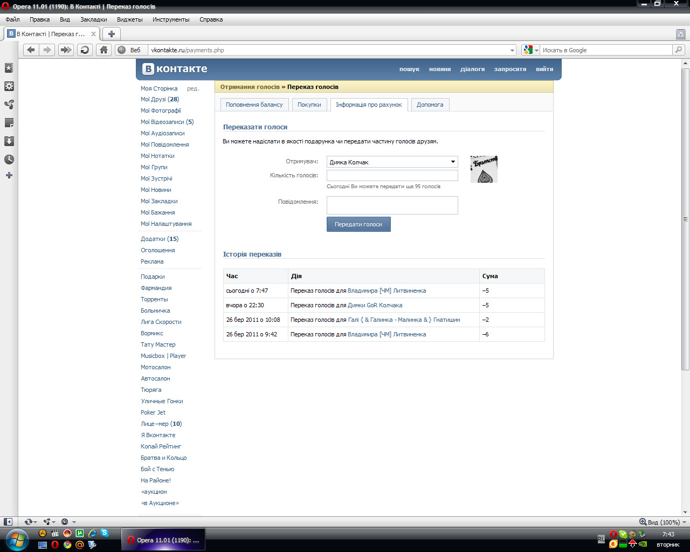This screenshot has width=690, height=552.
Task: Open the Opera Unite status bar menu
Action: point(49,522)
